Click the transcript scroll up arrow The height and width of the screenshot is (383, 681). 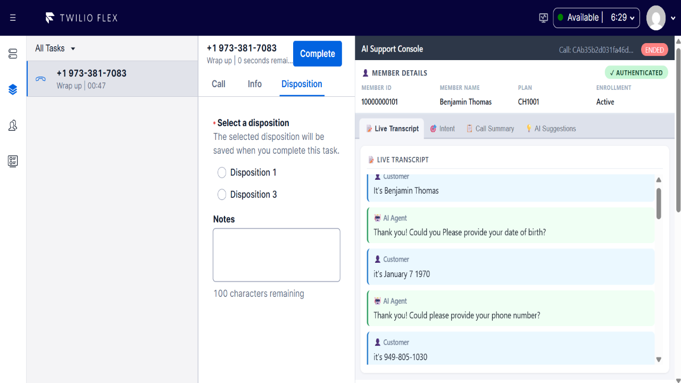click(659, 180)
